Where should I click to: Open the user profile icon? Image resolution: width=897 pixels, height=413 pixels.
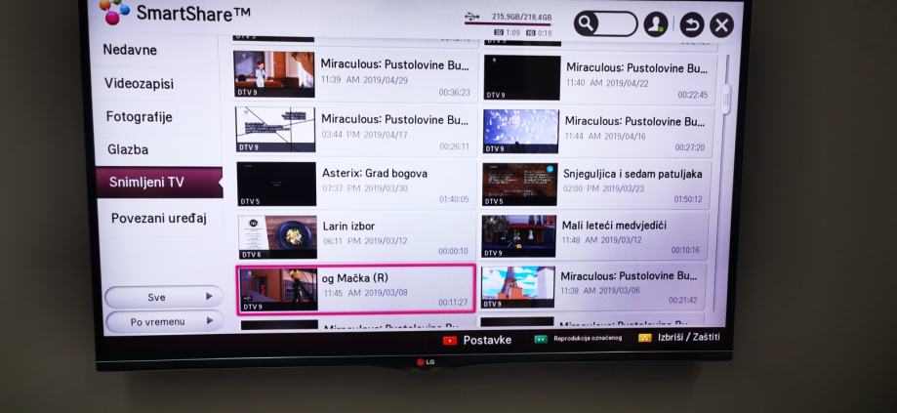pyautogui.click(x=656, y=24)
